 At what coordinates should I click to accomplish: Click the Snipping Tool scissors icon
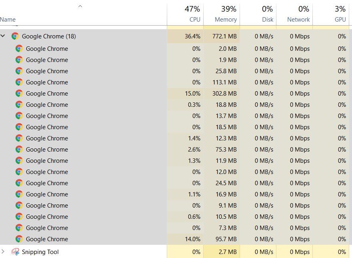tap(15, 252)
